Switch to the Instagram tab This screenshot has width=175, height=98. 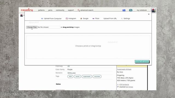tap(71, 19)
